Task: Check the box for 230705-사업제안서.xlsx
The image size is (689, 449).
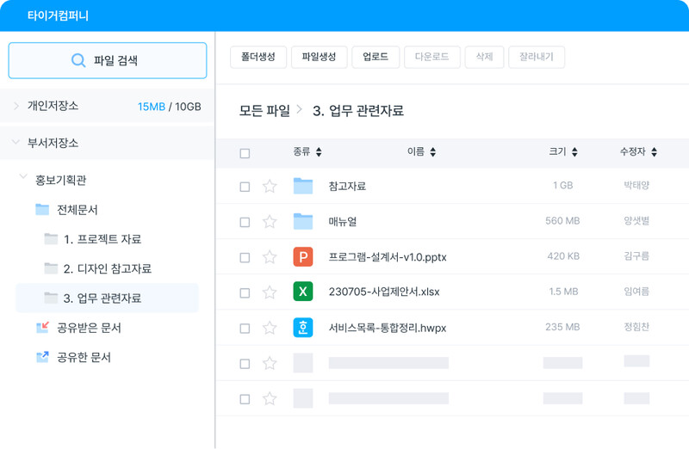Action: pos(245,292)
